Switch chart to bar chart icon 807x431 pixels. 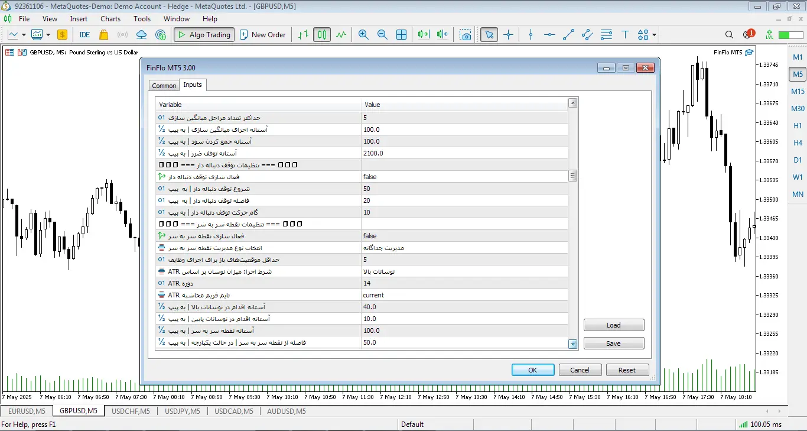pyautogui.click(x=303, y=35)
